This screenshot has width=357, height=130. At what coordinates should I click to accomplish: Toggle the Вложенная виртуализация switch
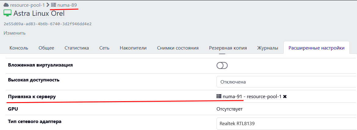tap(222, 66)
